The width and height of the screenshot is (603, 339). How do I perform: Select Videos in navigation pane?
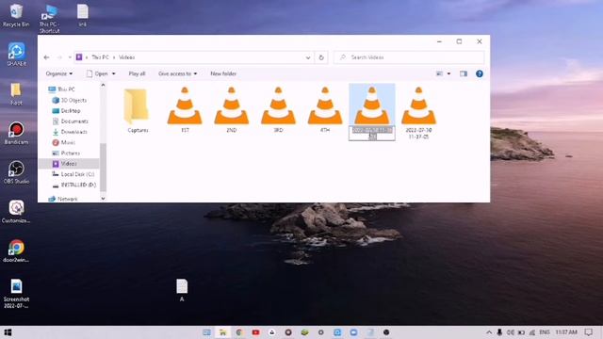point(69,163)
